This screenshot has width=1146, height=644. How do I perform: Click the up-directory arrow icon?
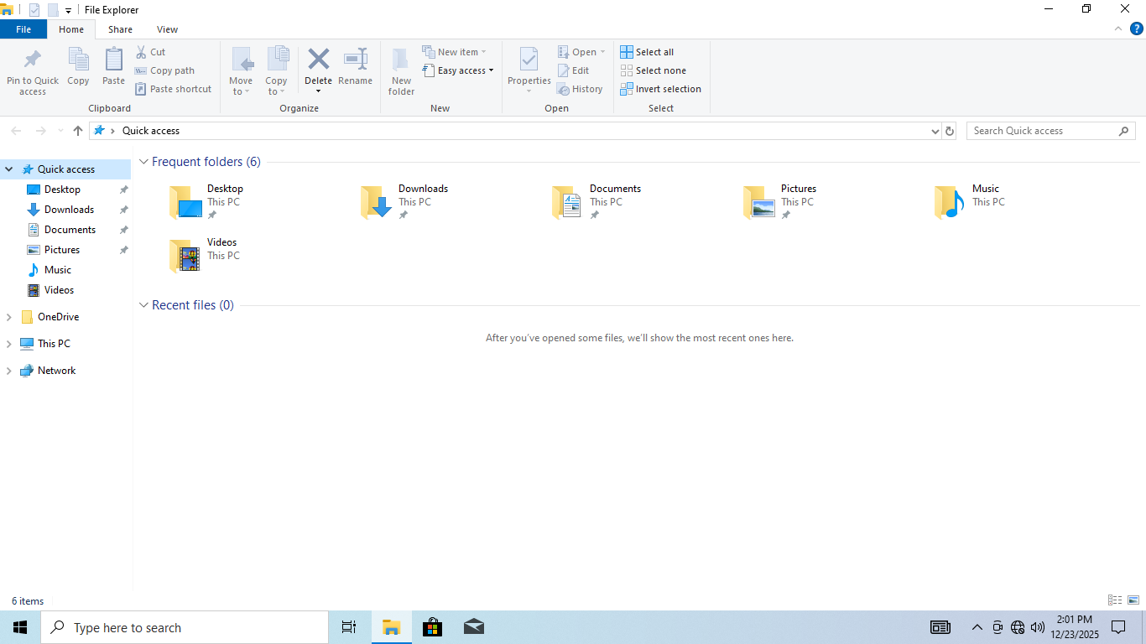pyautogui.click(x=78, y=131)
